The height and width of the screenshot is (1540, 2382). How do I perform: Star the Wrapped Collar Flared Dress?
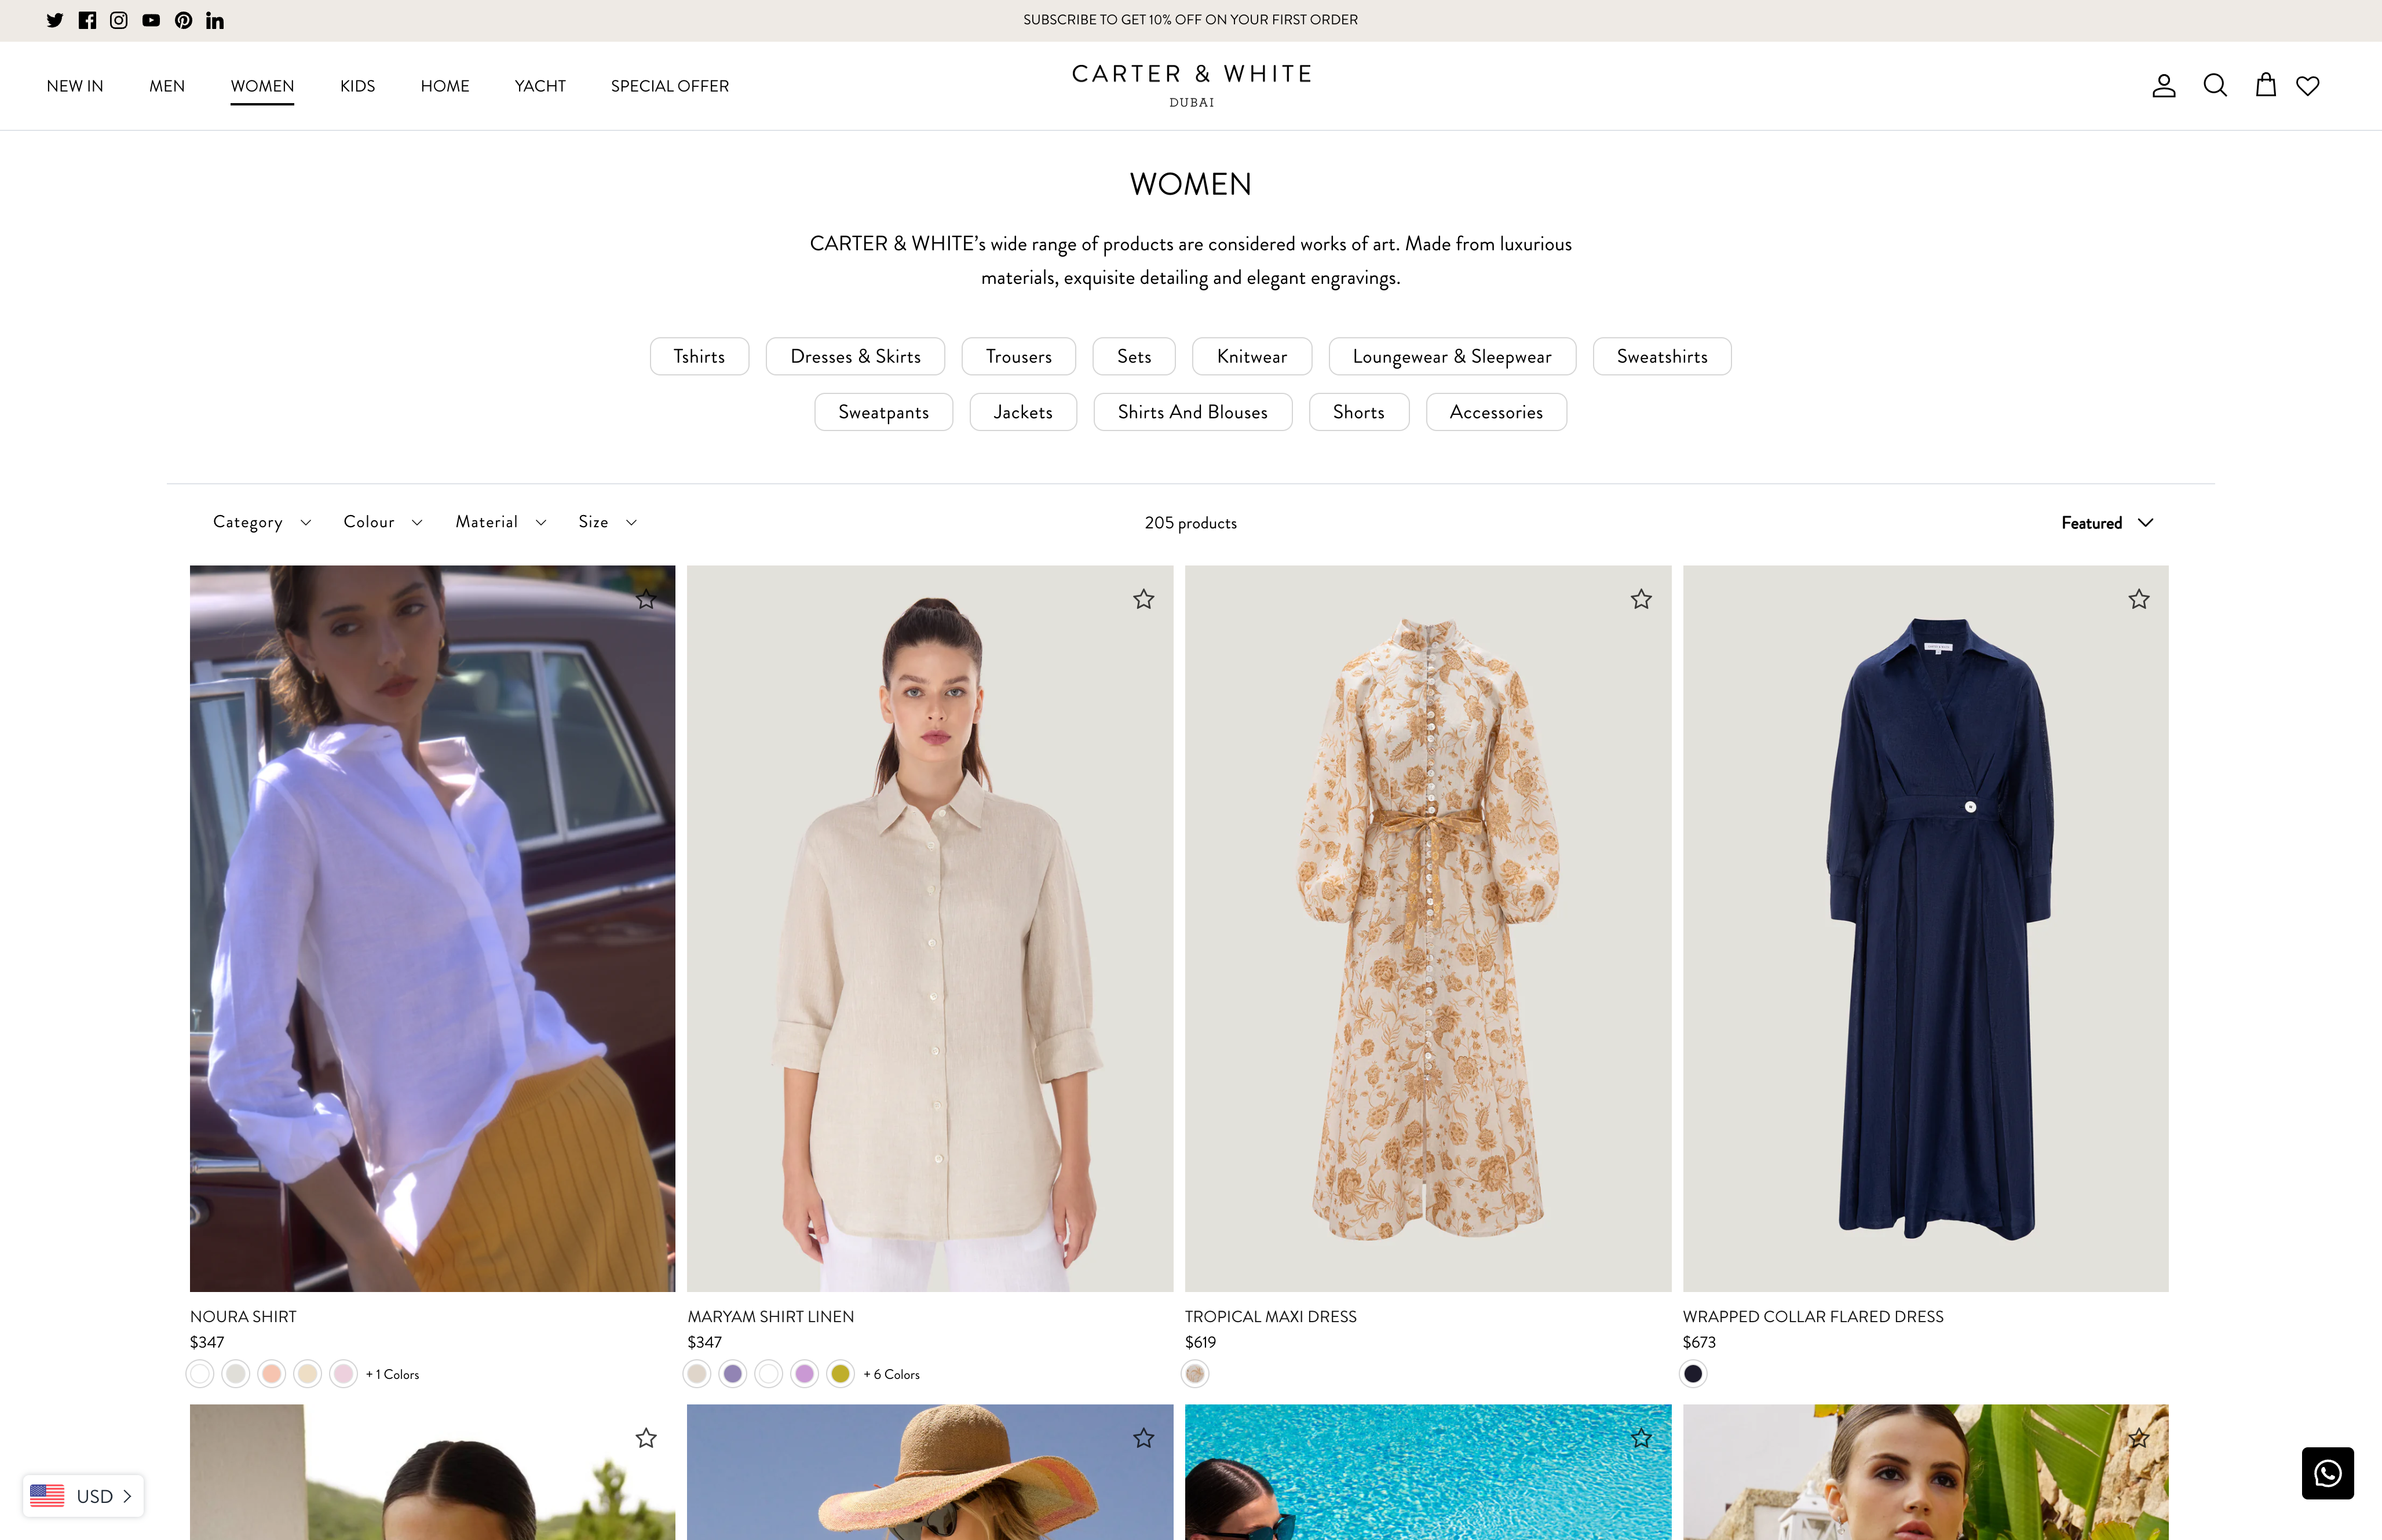click(x=2138, y=599)
